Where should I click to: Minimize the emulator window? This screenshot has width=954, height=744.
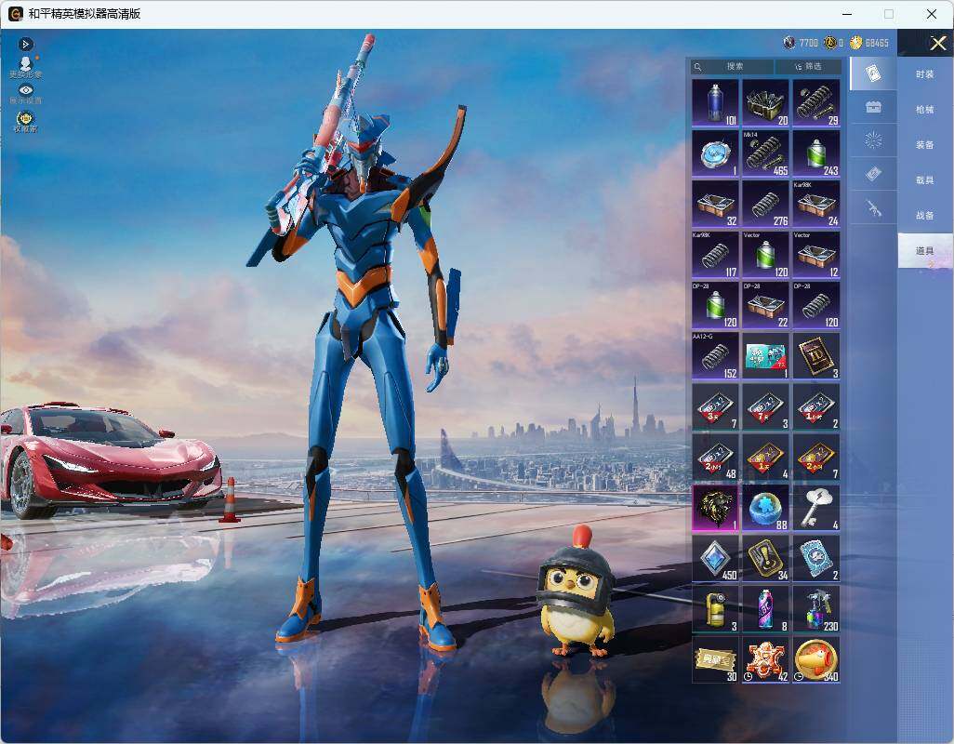847,14
